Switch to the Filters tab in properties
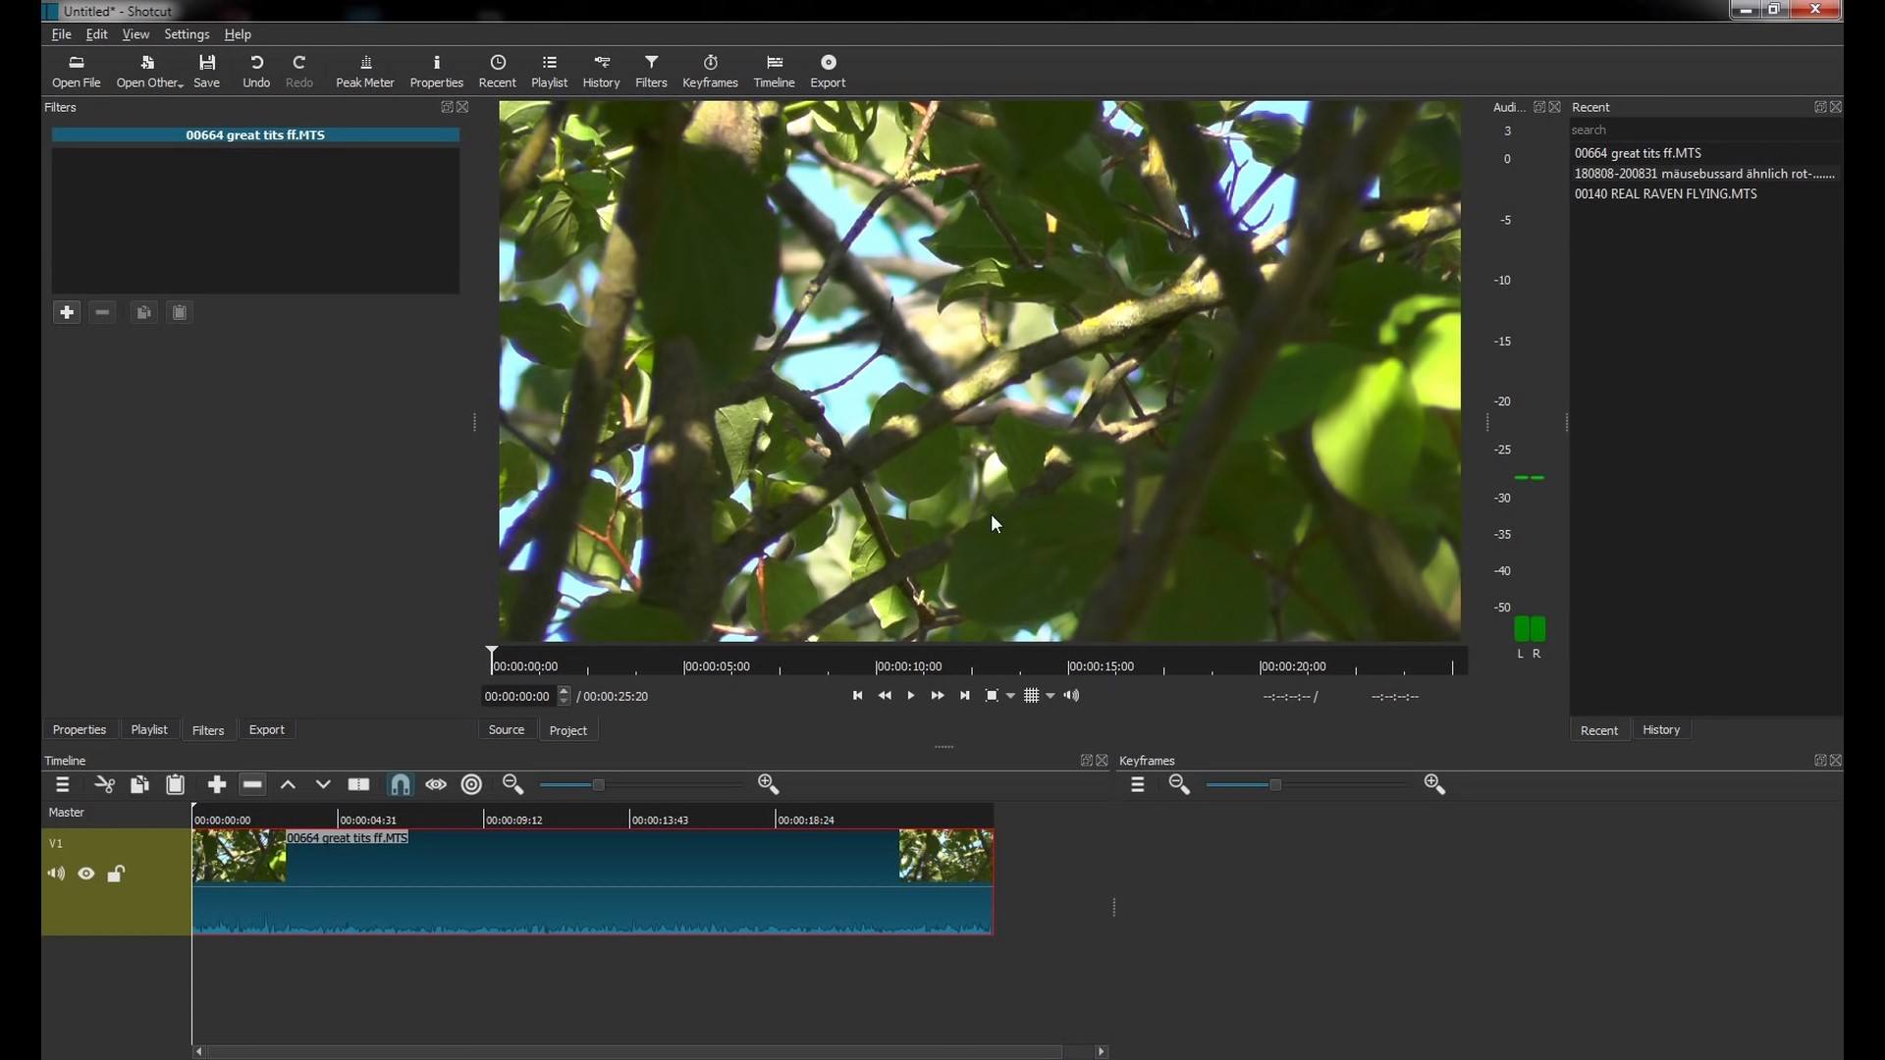 [208, 730]
